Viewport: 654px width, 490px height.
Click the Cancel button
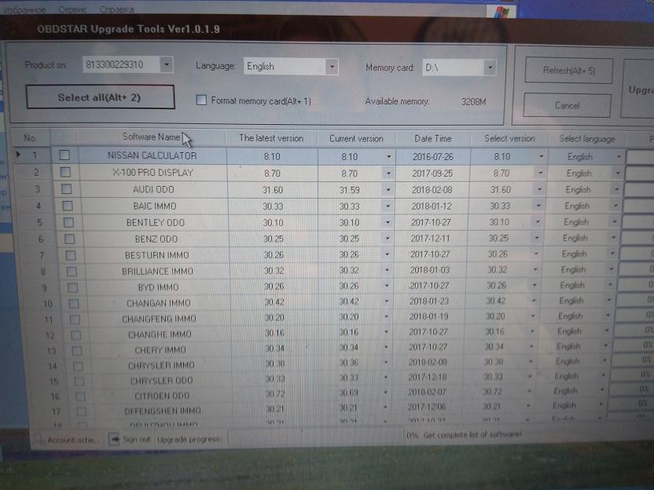click(567, 105)
